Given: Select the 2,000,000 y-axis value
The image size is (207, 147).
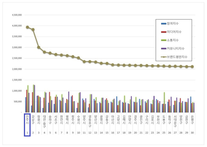Looking at the screenshot, I should coord(16,69).
